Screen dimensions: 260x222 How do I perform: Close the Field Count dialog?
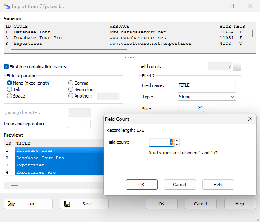(x=250, y=119)
